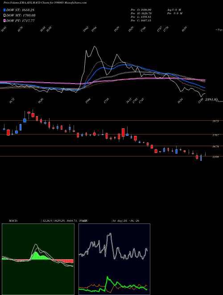Screen dimensions: 223x295
Task: Click the tallest white peak on EMA chart
Action: [95, 46]
